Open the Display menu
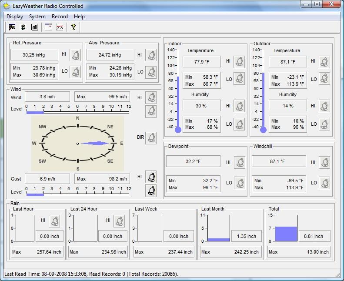Screen dimensions: 344x281 coord(15,17)
